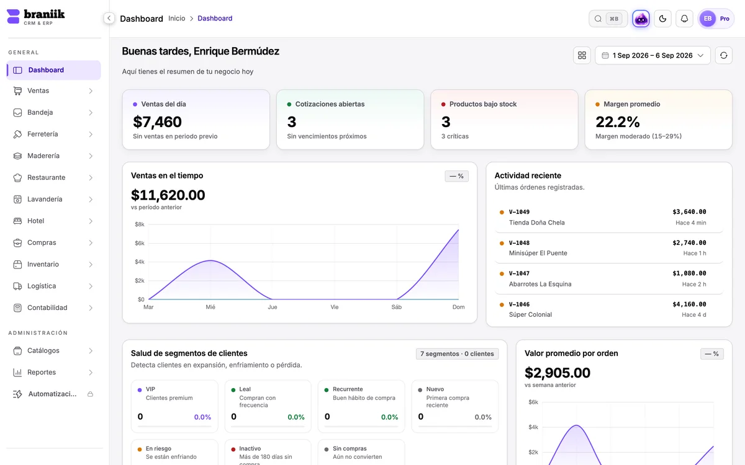The width and height of the screenshot is (745, 465).
Task: Expand the Bandeja submenu chevron
Action: tap(91, 112)
